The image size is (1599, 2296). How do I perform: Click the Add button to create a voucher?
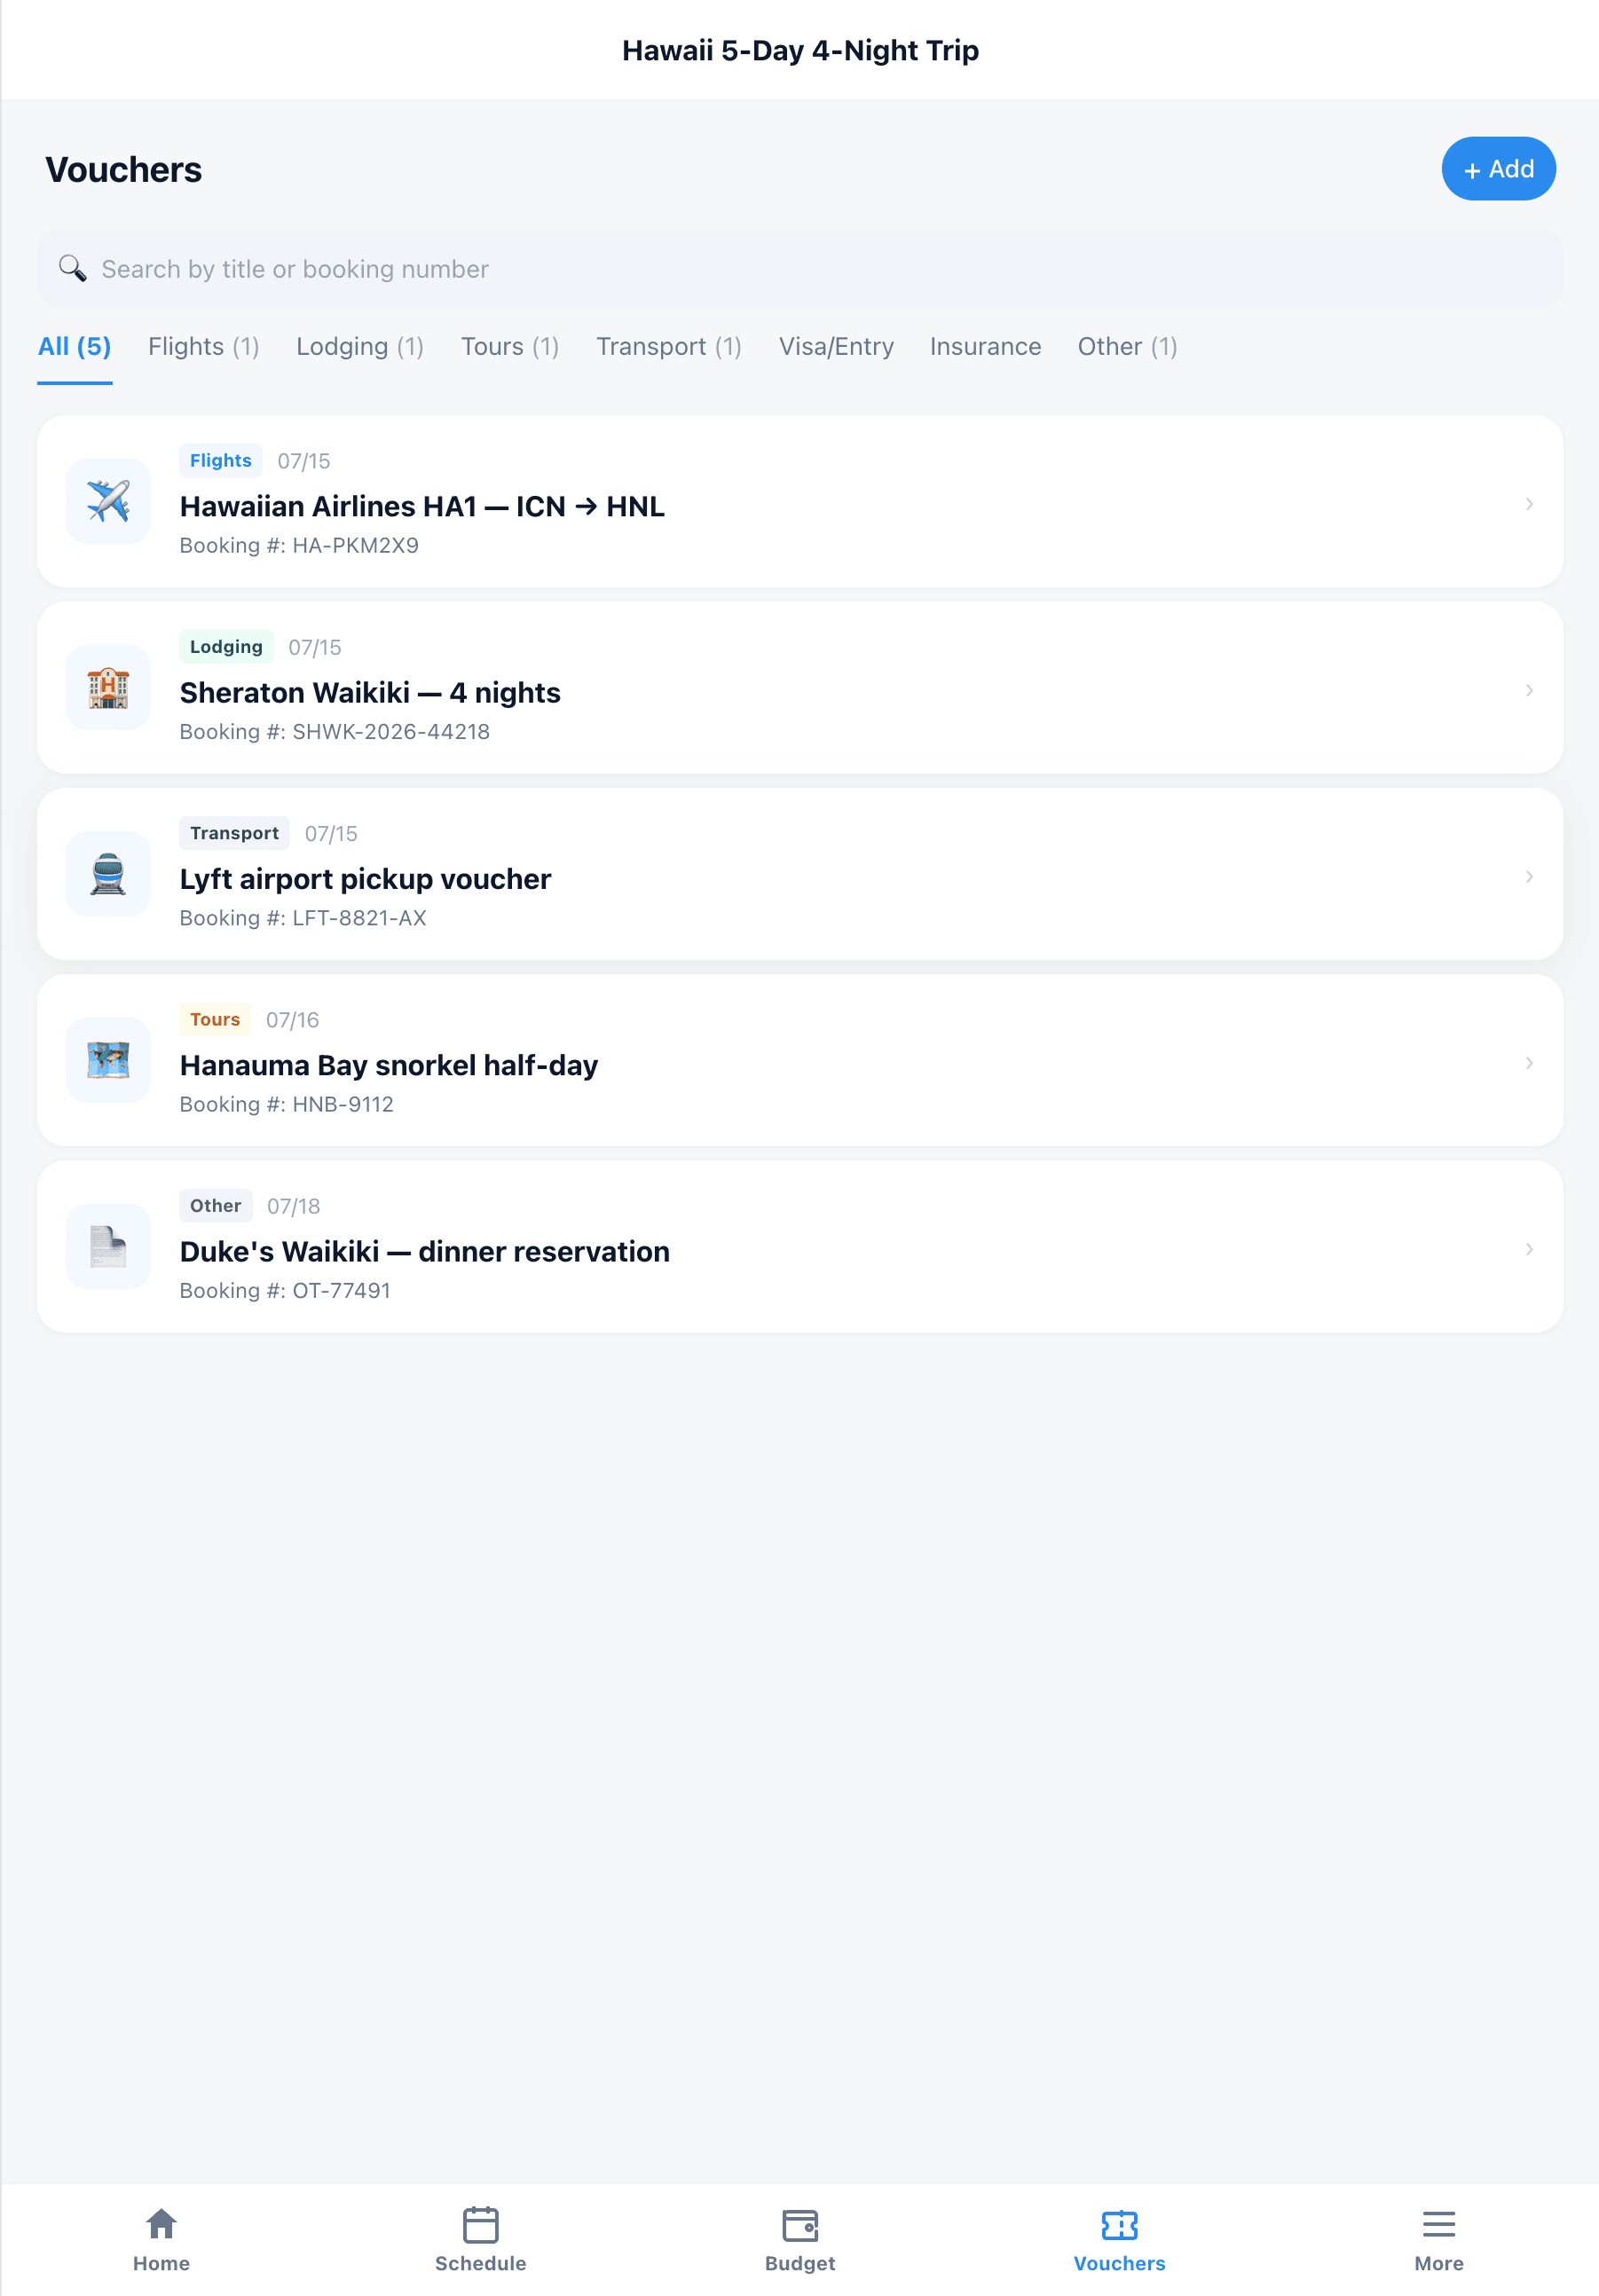click(x=1498, y=169)
